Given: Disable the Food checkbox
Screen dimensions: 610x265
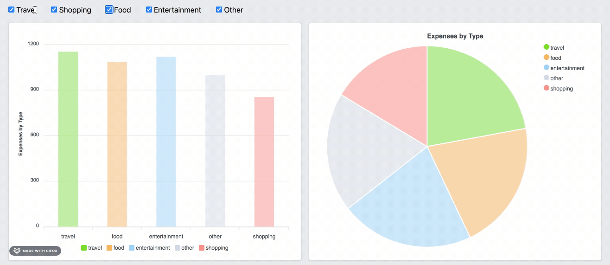Looking at the screenshot, I should click(x=109, y=10).
